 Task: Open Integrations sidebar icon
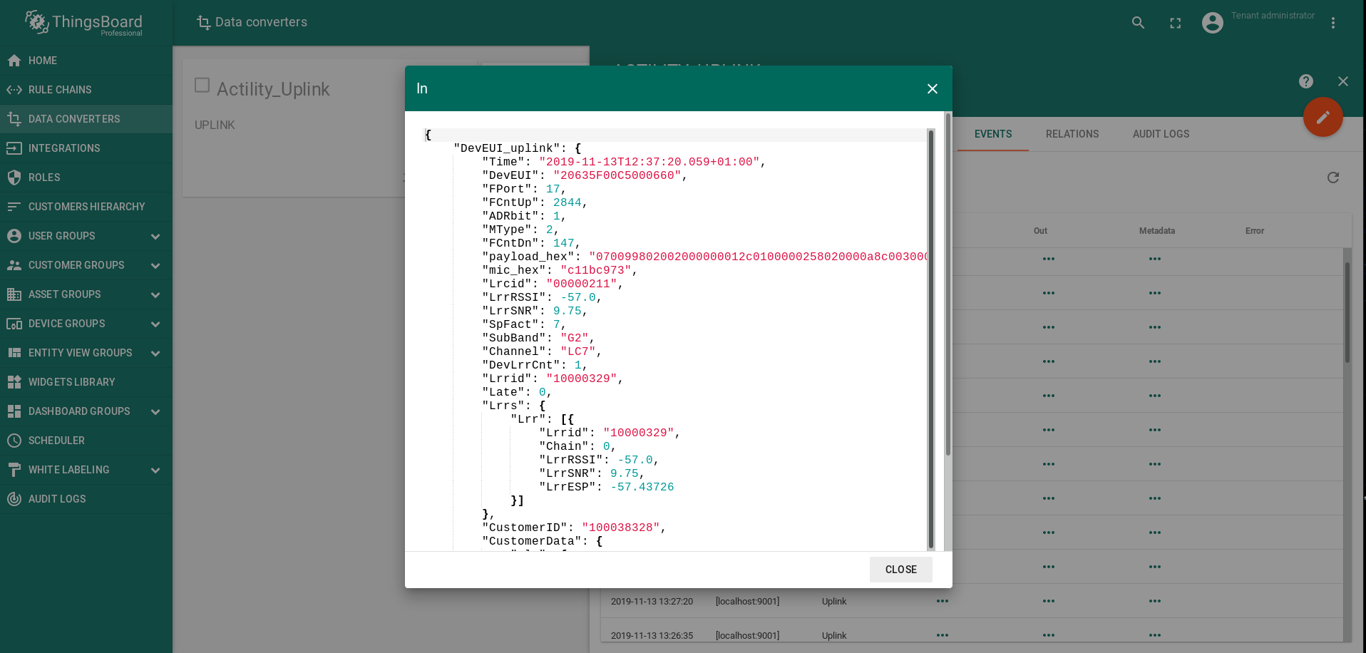14,148
